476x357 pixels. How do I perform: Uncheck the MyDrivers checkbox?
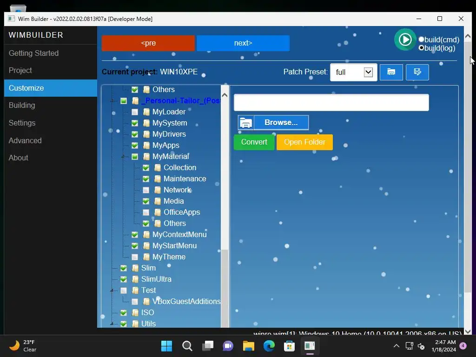(x=135, y=134)
